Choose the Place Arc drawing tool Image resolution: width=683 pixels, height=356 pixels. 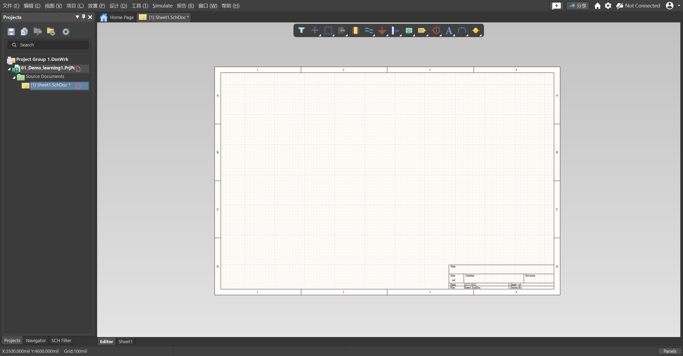(x=462, y=30)
